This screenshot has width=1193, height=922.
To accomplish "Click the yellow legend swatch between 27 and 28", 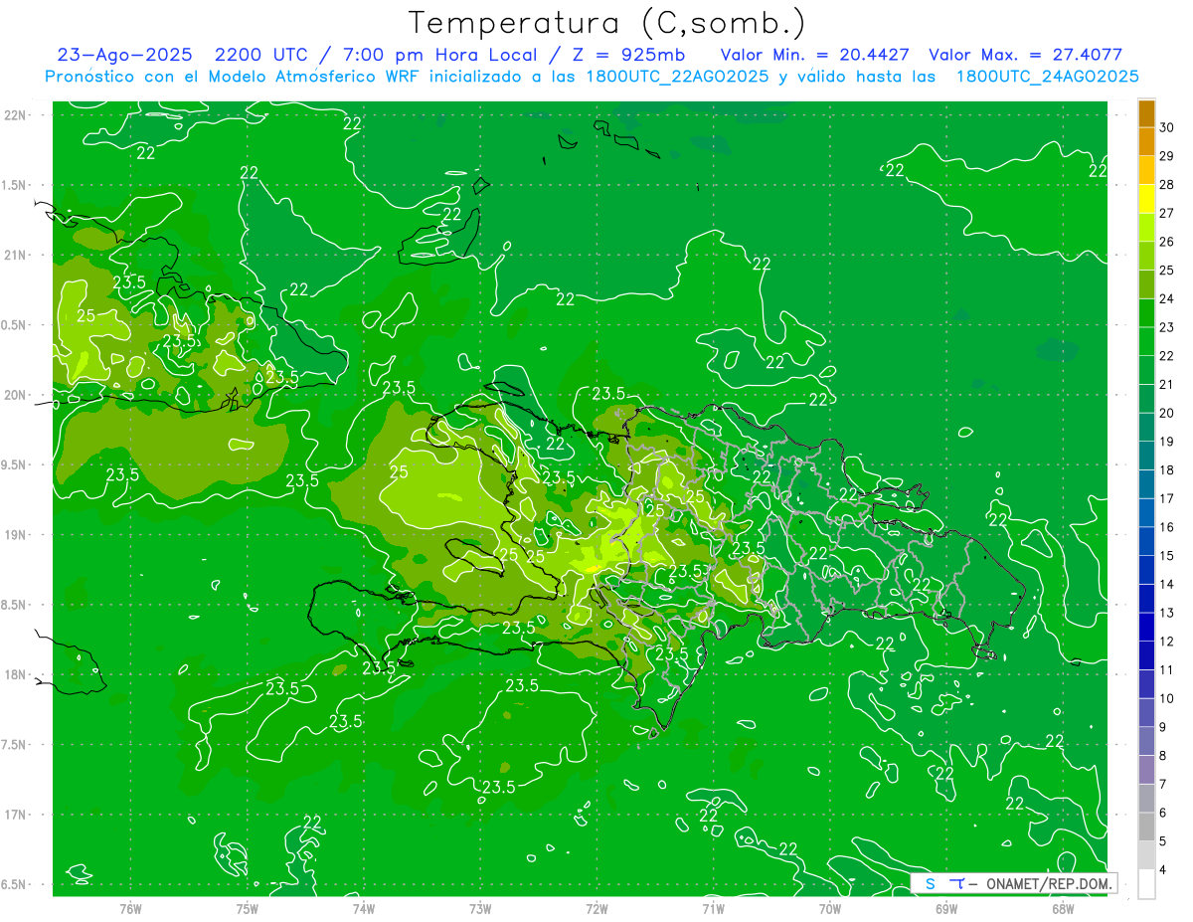I will 1146,199.
